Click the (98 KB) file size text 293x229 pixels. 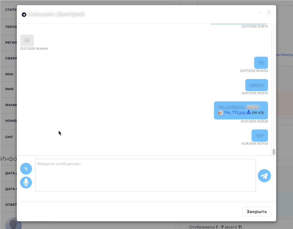tap(258, 113)
